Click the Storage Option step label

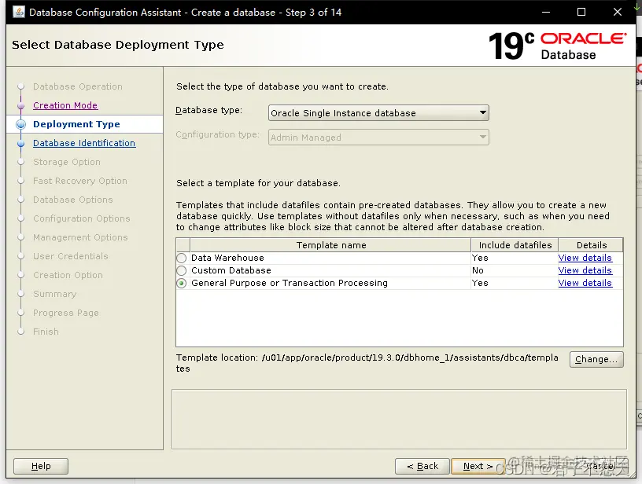pos(67,162)
